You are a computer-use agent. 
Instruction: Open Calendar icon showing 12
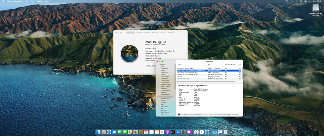pyautogui.click(x=146, y=132)
